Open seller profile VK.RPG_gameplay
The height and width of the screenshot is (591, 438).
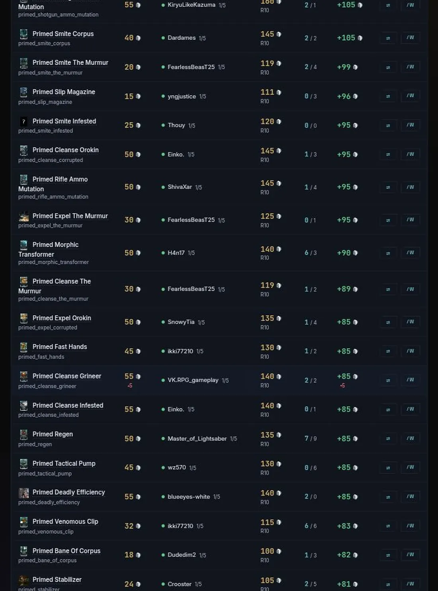[193, 380]
